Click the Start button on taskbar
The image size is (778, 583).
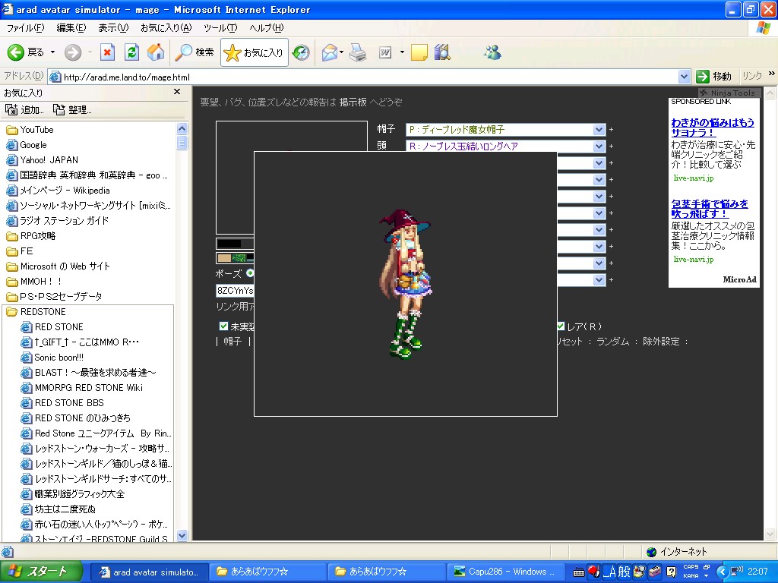[x=41, y=572]
